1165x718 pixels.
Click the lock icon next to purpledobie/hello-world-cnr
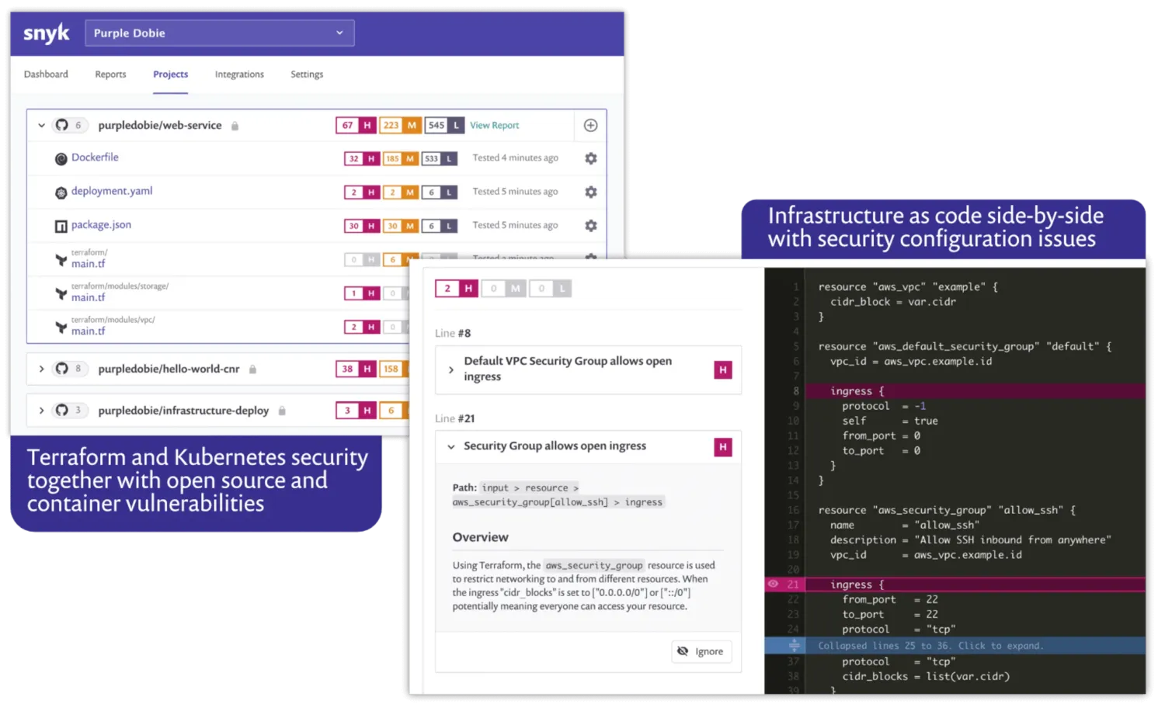[252, 369]
